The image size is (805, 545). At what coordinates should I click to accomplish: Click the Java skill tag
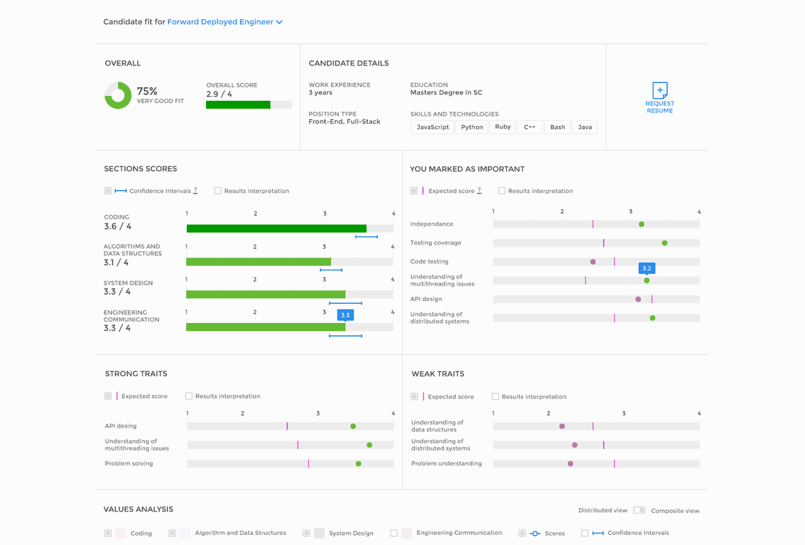pyautogui.click(x=585, y=127)
